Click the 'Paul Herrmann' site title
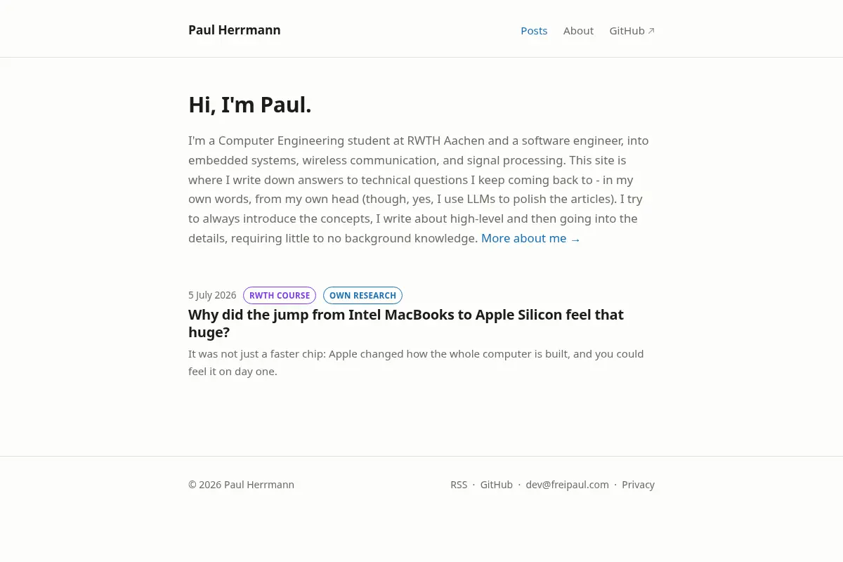The height and width of the screenshot is (562, 843). click(235, 30)
